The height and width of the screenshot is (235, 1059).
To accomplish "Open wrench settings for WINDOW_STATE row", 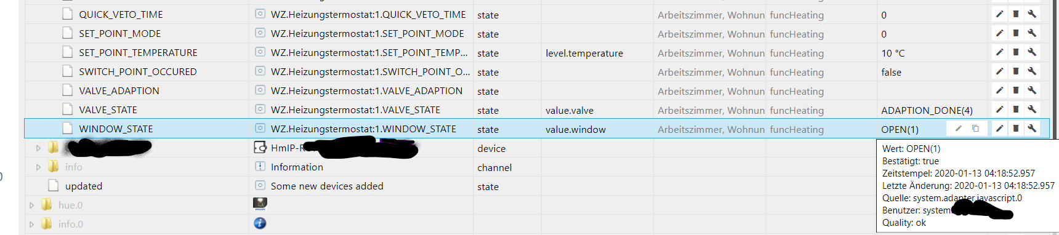I will (1032, 129).
